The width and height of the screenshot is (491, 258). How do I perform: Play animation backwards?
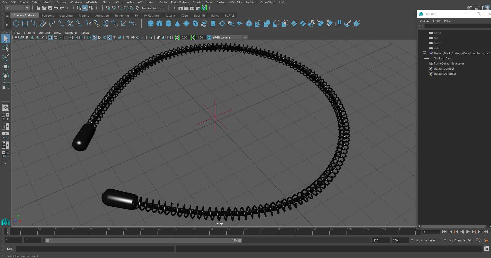(x=462, y=232)
